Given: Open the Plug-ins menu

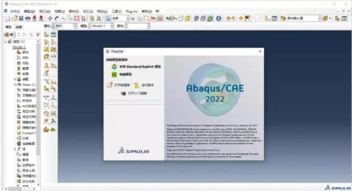Looking at the screenshot, I should 131,11.
